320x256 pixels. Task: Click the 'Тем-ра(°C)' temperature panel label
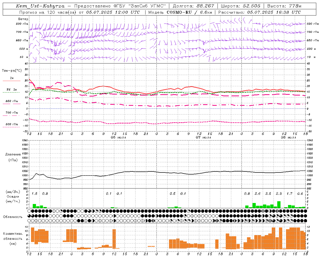[x=12, y=71]
